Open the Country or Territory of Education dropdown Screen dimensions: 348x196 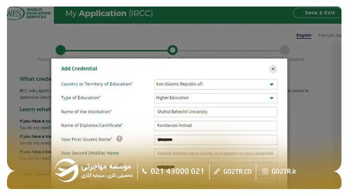coord(216,84)
